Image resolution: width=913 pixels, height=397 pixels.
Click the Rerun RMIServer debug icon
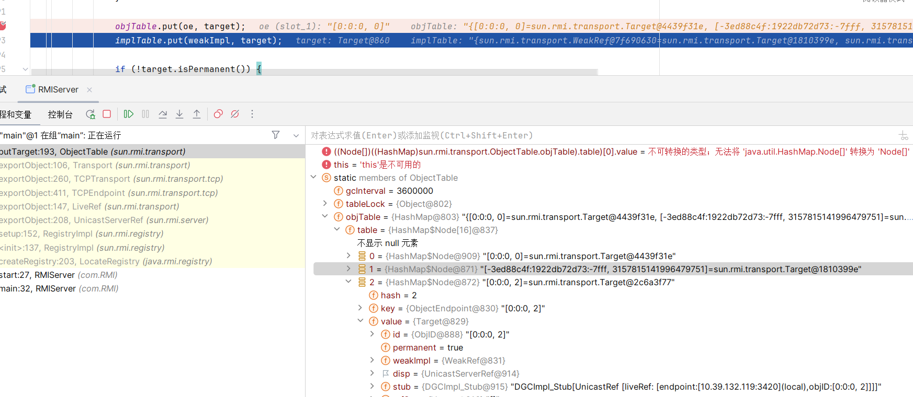click(91, 114)
